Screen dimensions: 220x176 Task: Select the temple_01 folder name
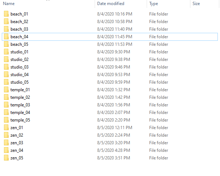point(20,90)
